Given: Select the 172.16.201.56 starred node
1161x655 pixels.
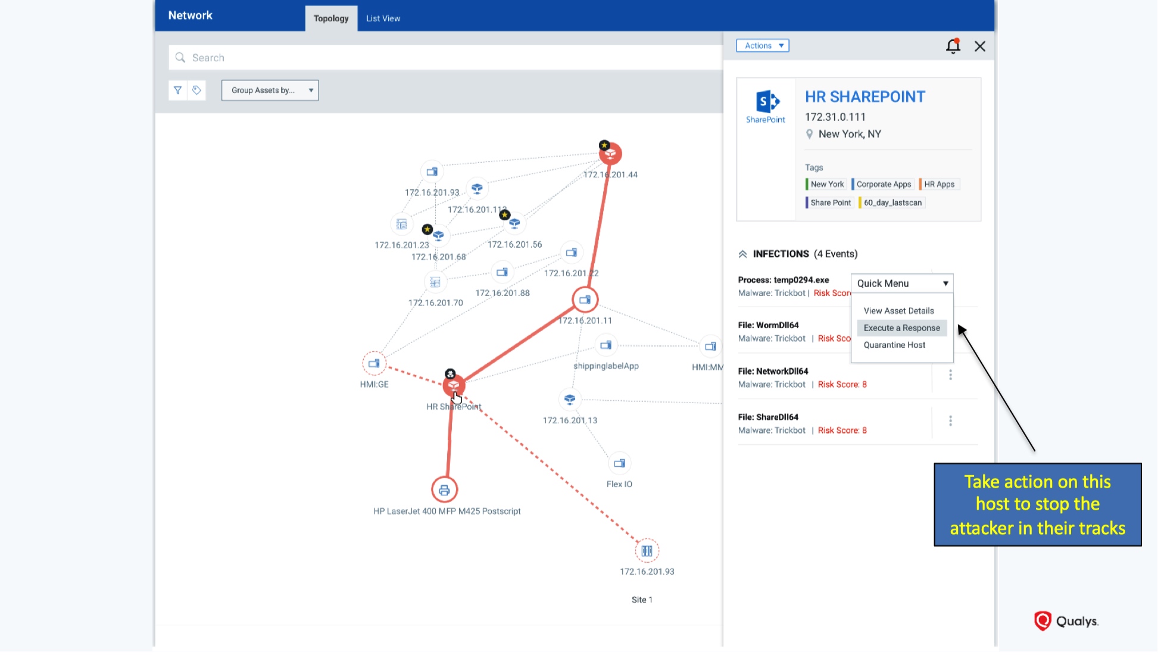Looking at the screenshot, I should coord(514,223).
